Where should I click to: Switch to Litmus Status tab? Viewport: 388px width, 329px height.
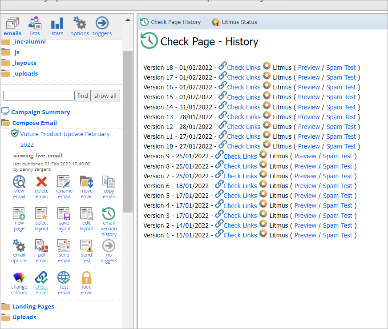(x=234, y=22)
